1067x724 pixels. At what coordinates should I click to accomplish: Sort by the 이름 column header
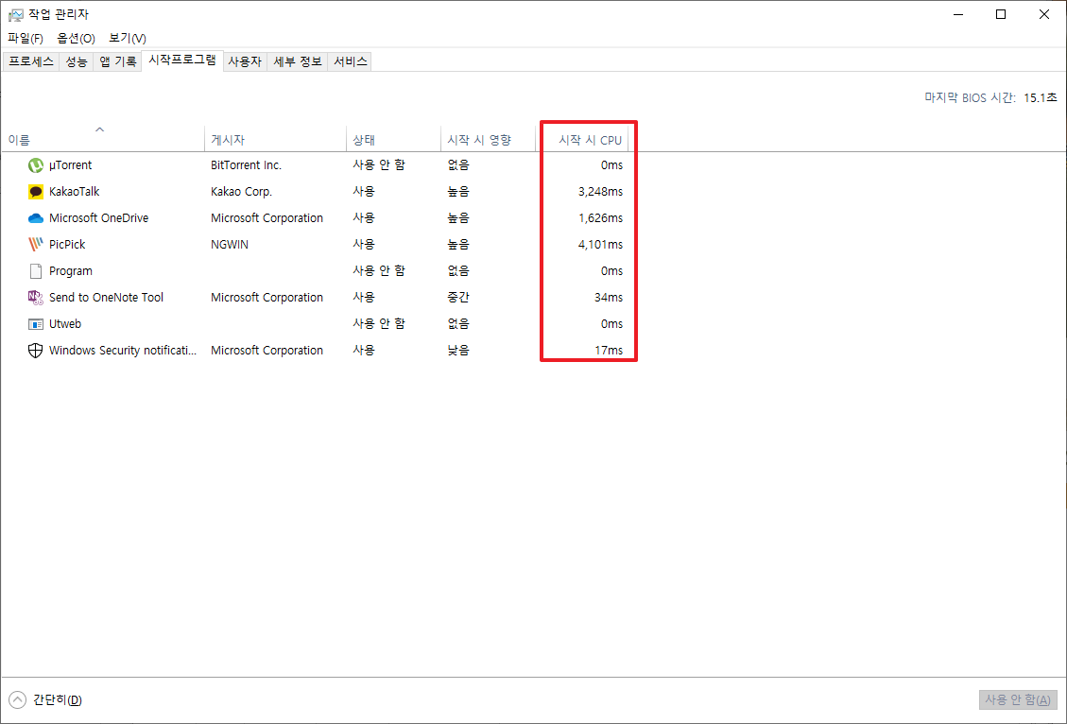point(102,140)
